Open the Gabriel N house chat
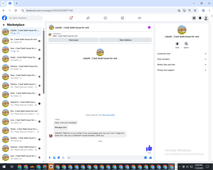The width and height of the screenshot is (213, 170). point(21,103)
